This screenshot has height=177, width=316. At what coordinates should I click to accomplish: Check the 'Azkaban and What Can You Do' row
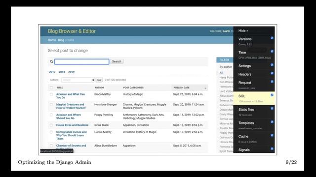point(51,94)
